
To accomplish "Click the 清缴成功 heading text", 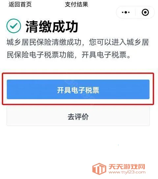I will 52,27.
